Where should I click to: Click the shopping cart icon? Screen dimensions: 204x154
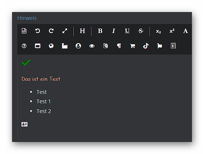tap(132, 46)
